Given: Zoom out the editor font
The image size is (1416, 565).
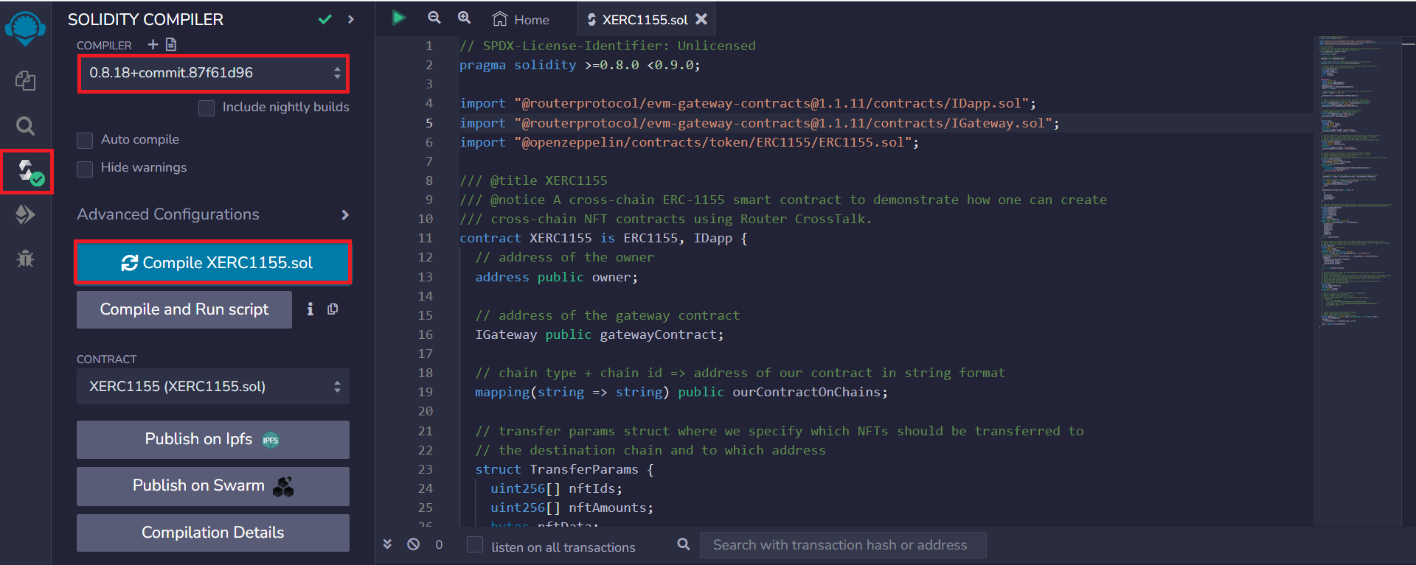Looking at the screenshot, I should coord(434,18).
